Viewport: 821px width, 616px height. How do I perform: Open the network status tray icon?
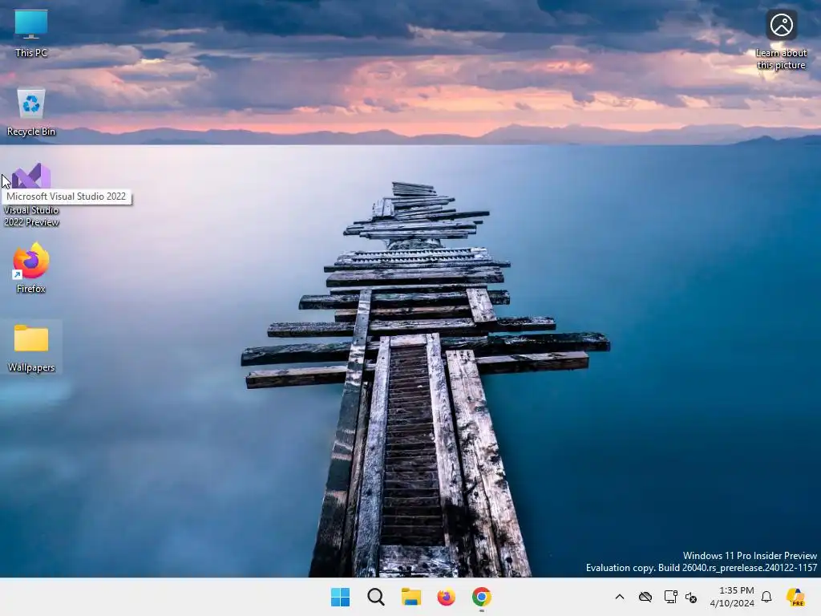(x=670, y=597)
